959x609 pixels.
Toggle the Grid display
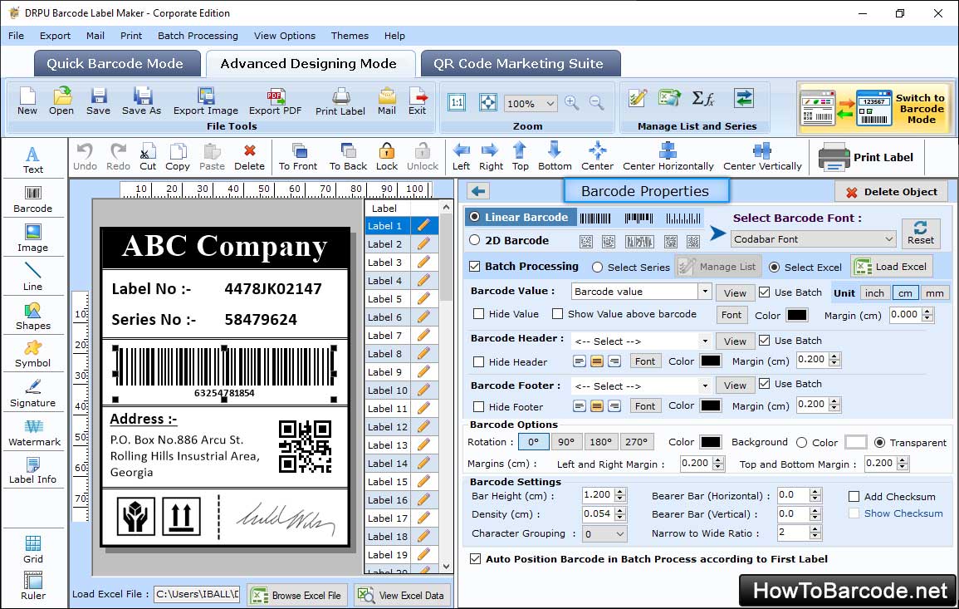tap(33, 550)
